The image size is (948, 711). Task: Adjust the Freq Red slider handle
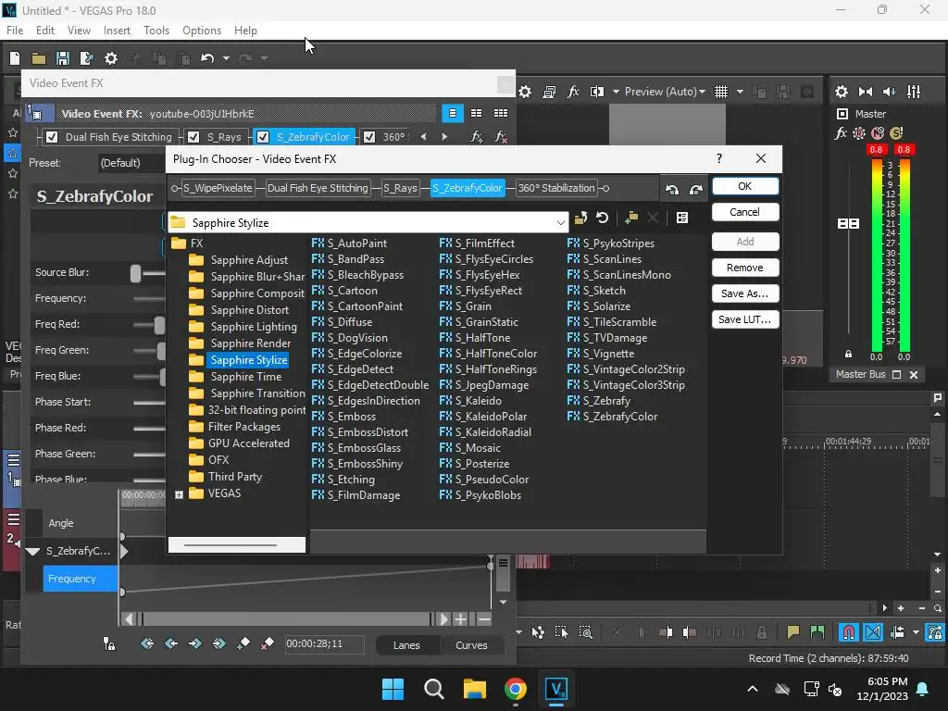(159, 325)
